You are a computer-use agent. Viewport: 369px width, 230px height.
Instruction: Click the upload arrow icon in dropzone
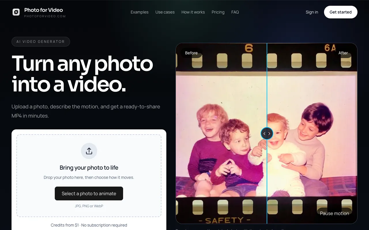click(89, 151)
